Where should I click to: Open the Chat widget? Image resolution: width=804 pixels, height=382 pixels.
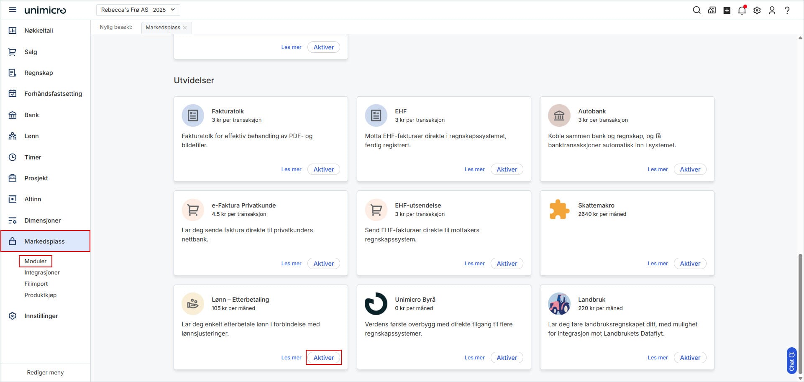click(791, 360)
